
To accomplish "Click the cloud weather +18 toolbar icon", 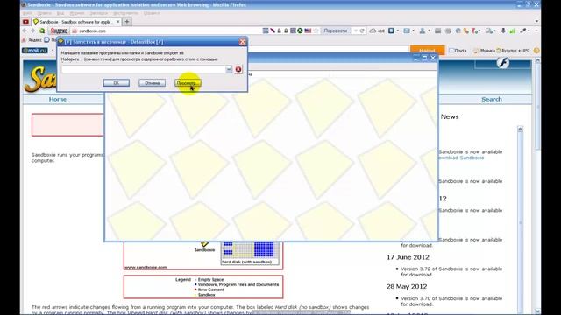I will pos(377,31).
